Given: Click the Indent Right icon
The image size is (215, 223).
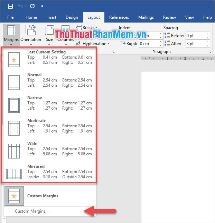Looking at the screenshot, I should click(x=122, y=43).
